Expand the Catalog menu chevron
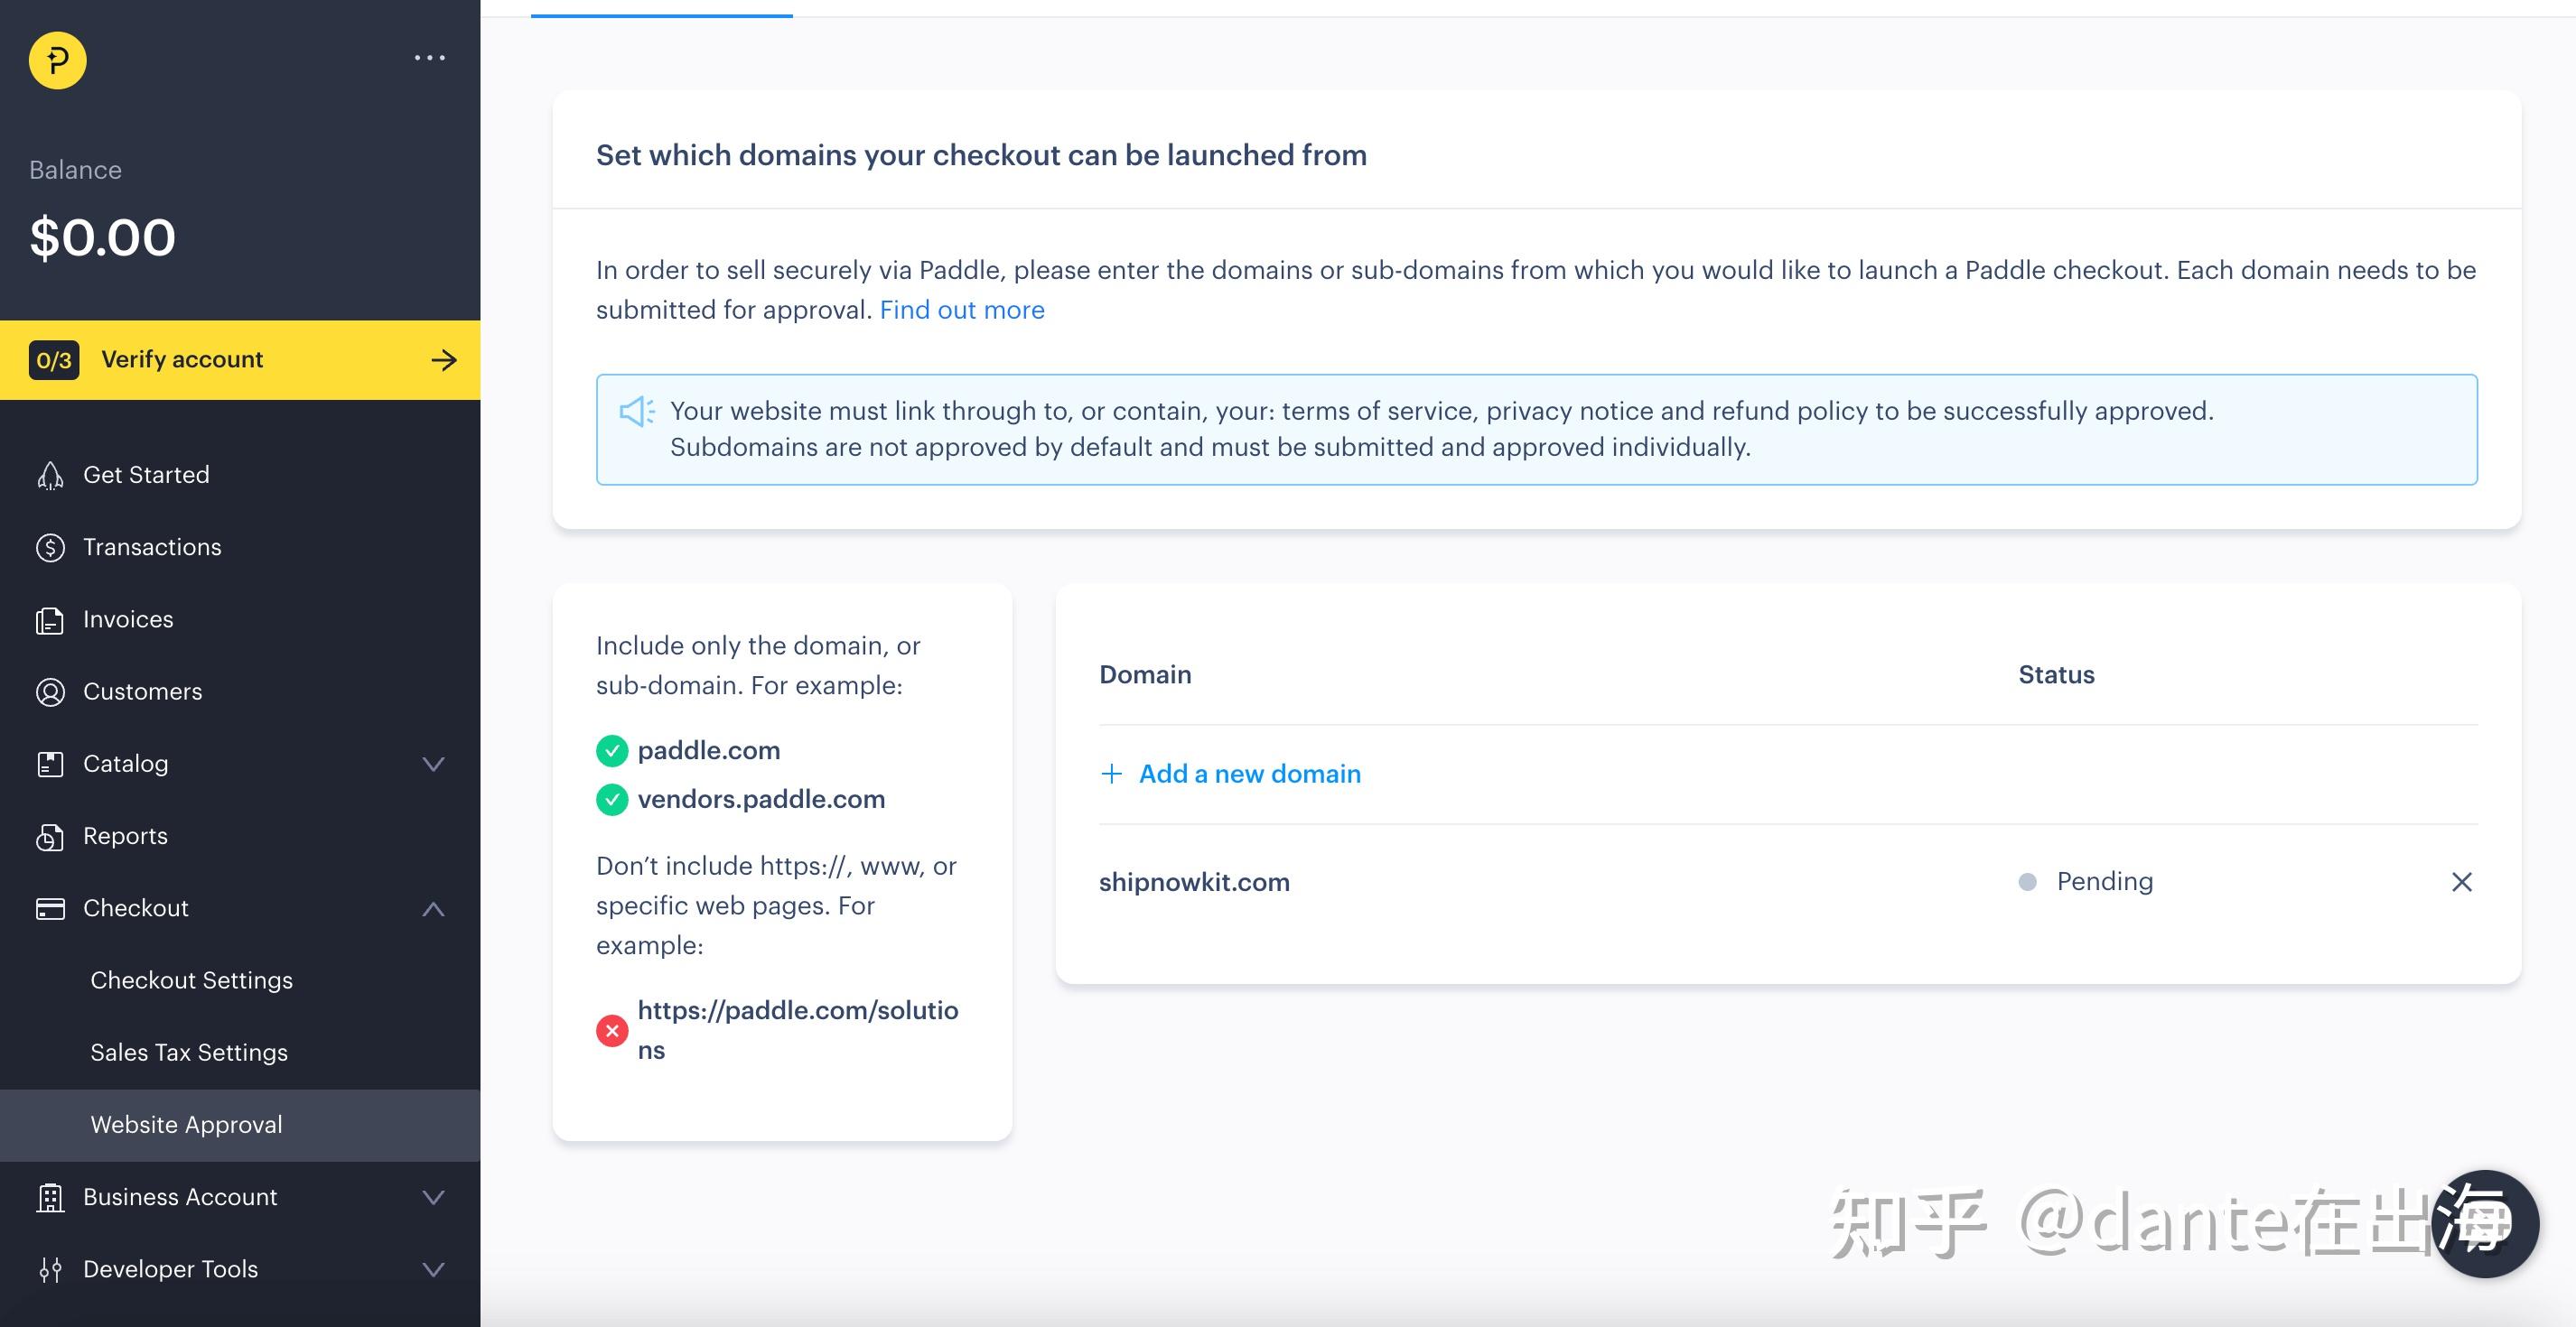 click(x=433, y=765)
